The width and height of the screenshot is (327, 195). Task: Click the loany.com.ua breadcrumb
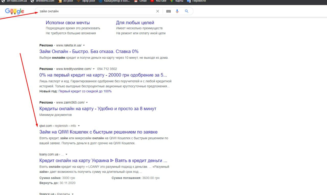[52, 154]
